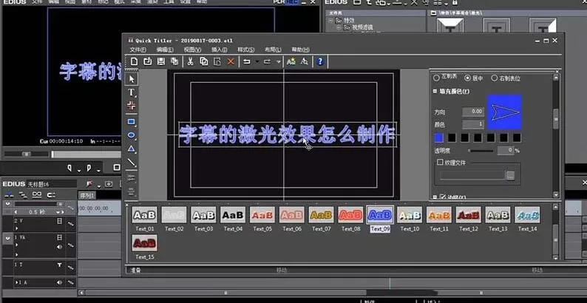Click the Cut scissors icon

[190, 62]
